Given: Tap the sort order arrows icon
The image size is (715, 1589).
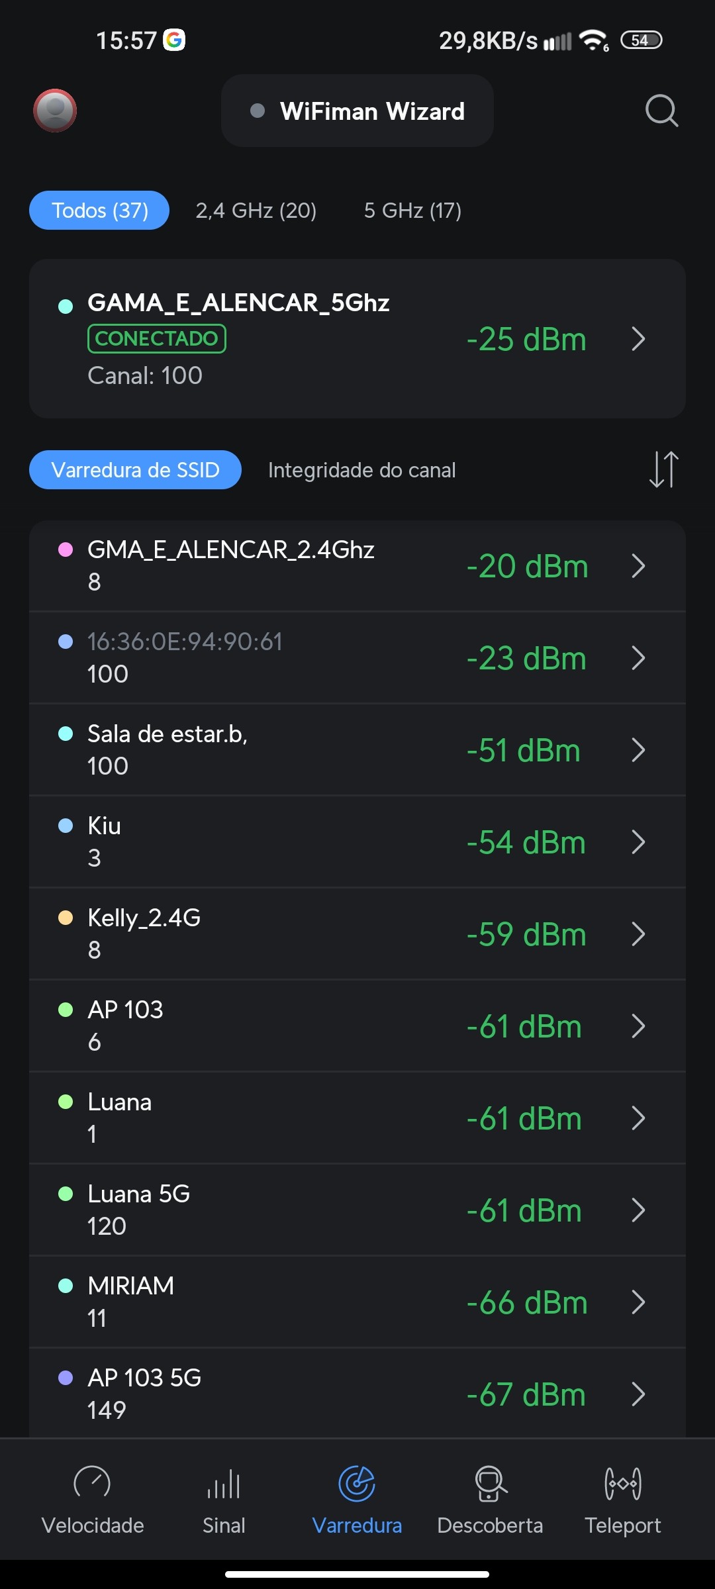Looking at the screenshot, I should point(663,469).
